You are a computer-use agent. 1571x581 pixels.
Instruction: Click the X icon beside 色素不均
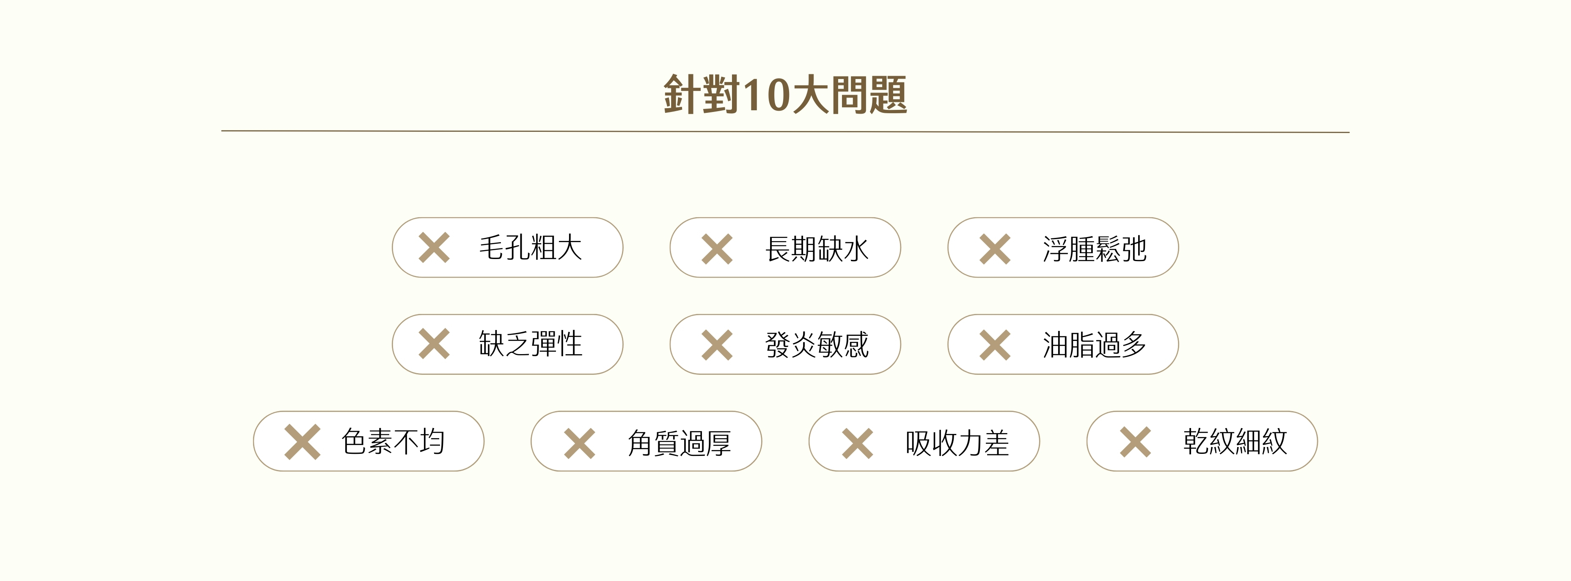[x=302, y=442]
